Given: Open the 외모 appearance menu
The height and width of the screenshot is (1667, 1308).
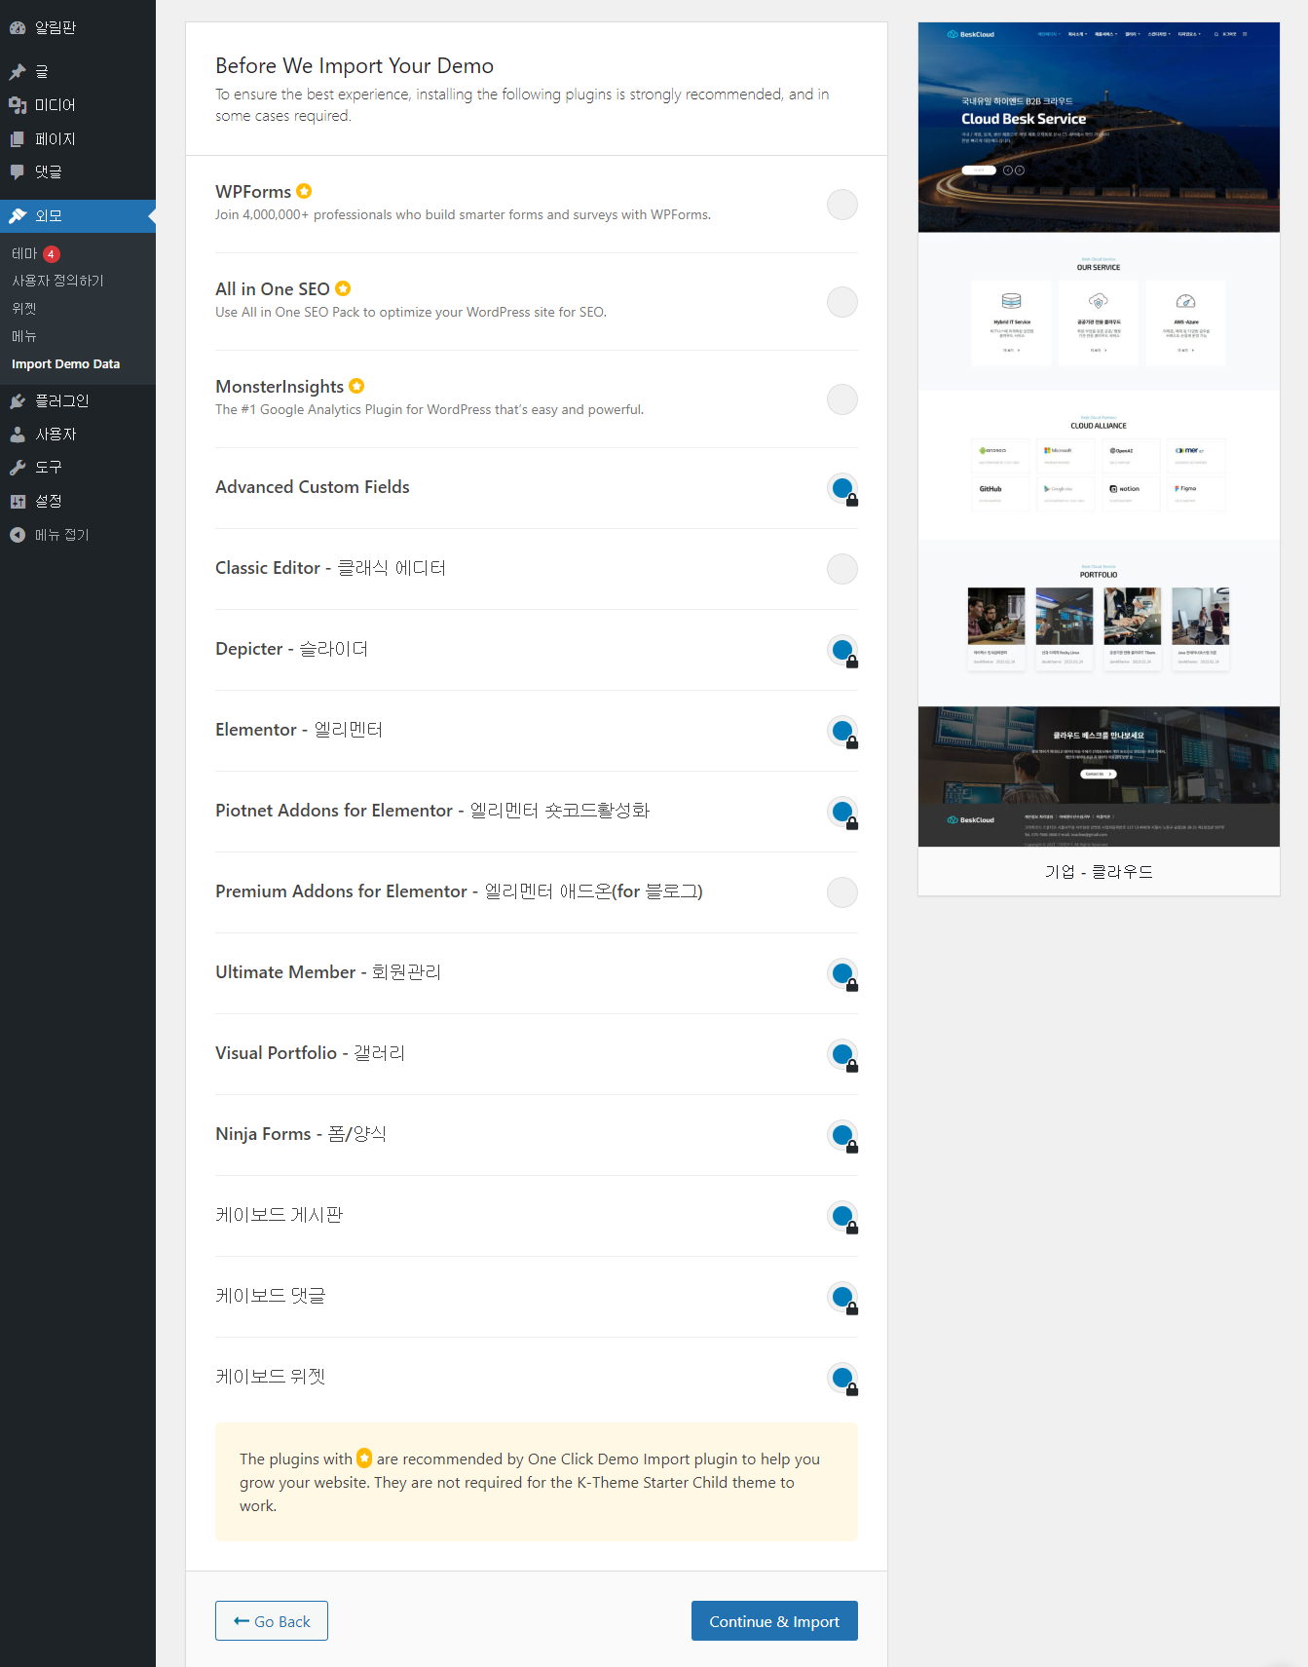Looking at the screenshot, I should pyautogui.click(x=78, y=216).
